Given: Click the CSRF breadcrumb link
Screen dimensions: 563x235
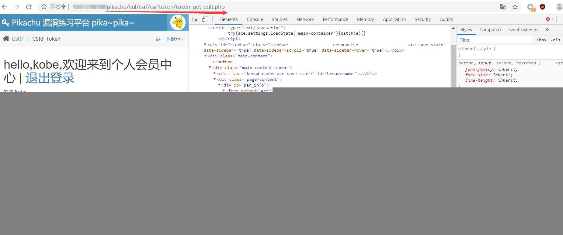Looking at the screenshot, I should 18,39.
